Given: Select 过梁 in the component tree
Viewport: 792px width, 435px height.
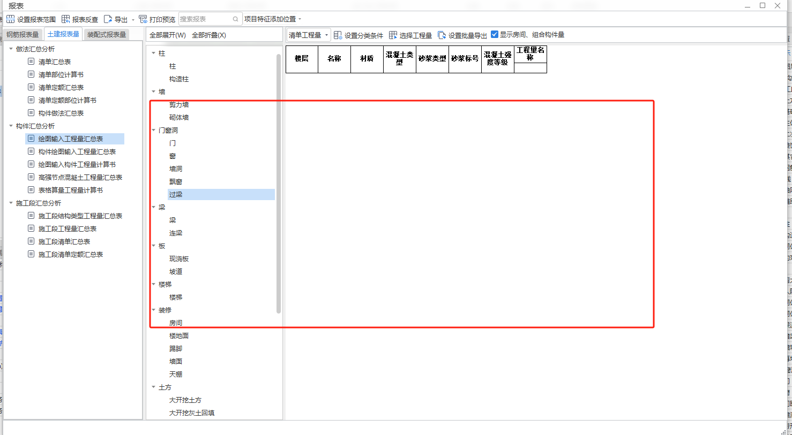Looking at the screenshot, I should tap(176, 194).
